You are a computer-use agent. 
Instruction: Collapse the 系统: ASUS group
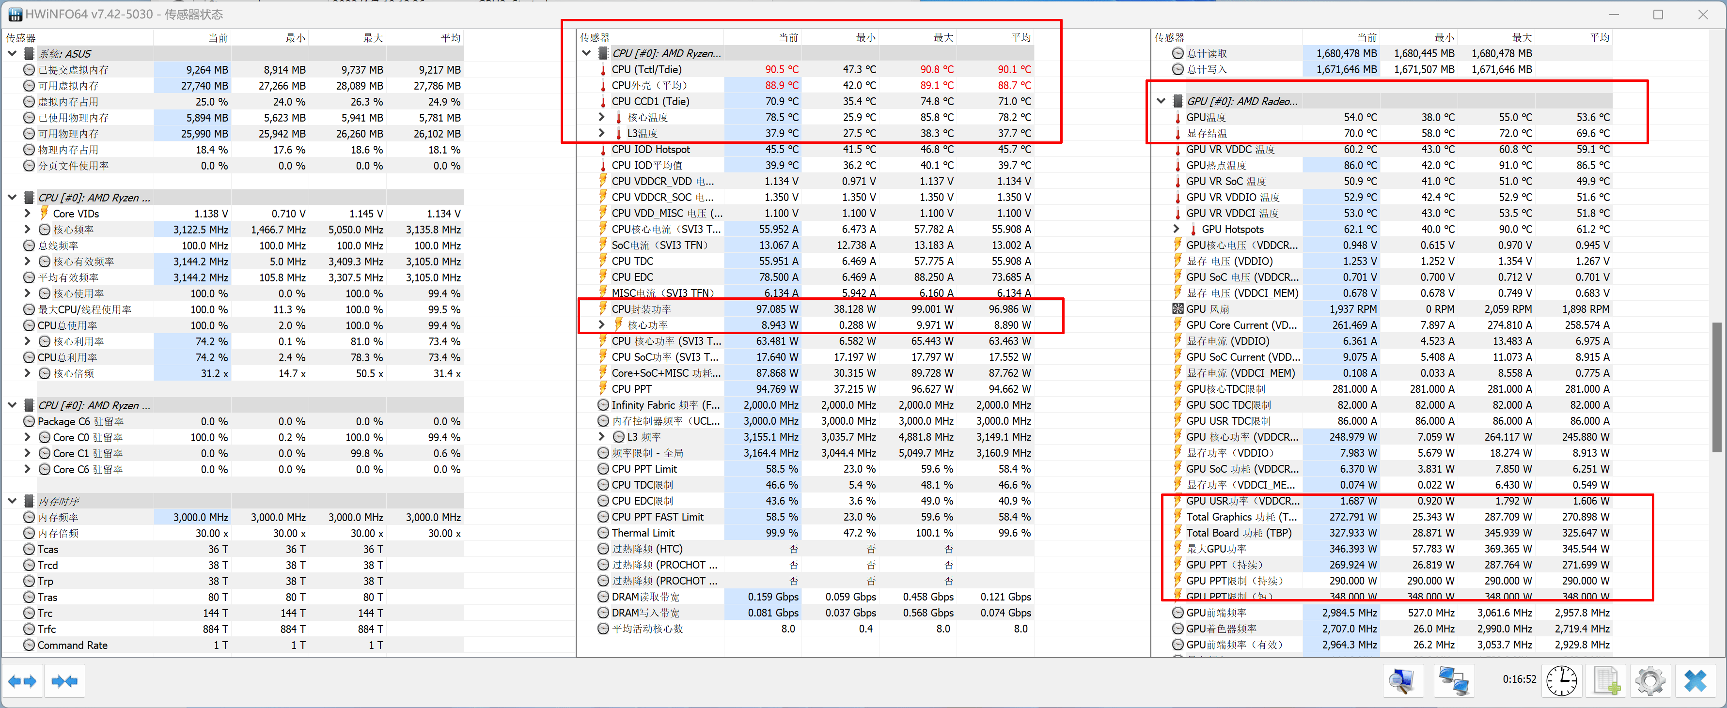click(x=12, y=54)
